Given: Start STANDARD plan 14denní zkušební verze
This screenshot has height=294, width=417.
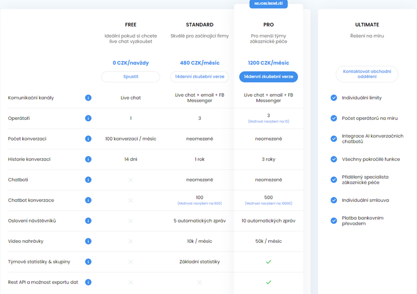Looking at the screenshot, I should pyautogui.click(x=200, y=76).
